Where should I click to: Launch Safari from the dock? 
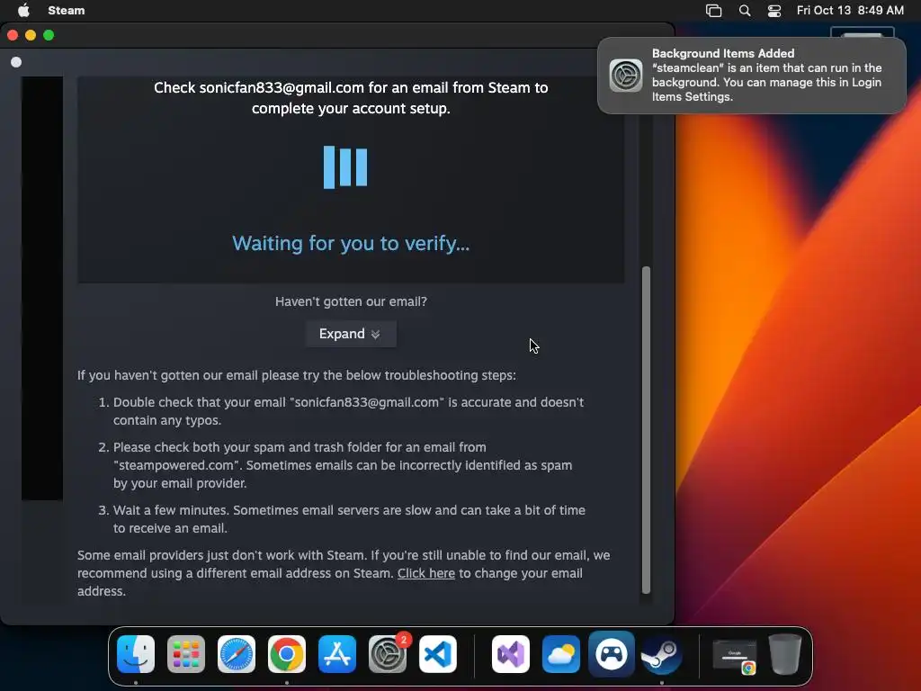point(237,654)
